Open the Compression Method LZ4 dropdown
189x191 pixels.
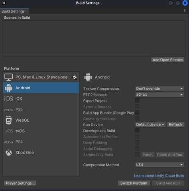(x=159, y=165)
